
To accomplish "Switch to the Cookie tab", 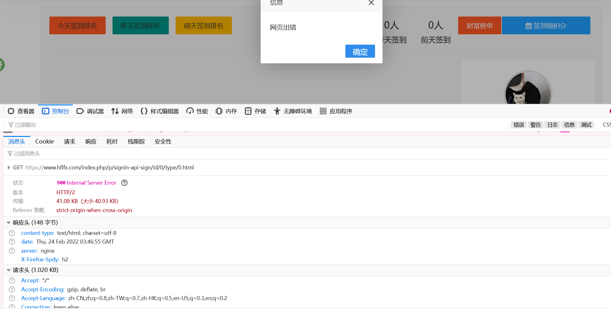I will pyautogui.click(x=44, y=142).
